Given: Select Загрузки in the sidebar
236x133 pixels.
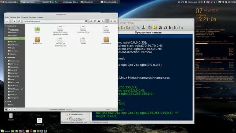Looking at the screenshot, I should coord(13,35).
